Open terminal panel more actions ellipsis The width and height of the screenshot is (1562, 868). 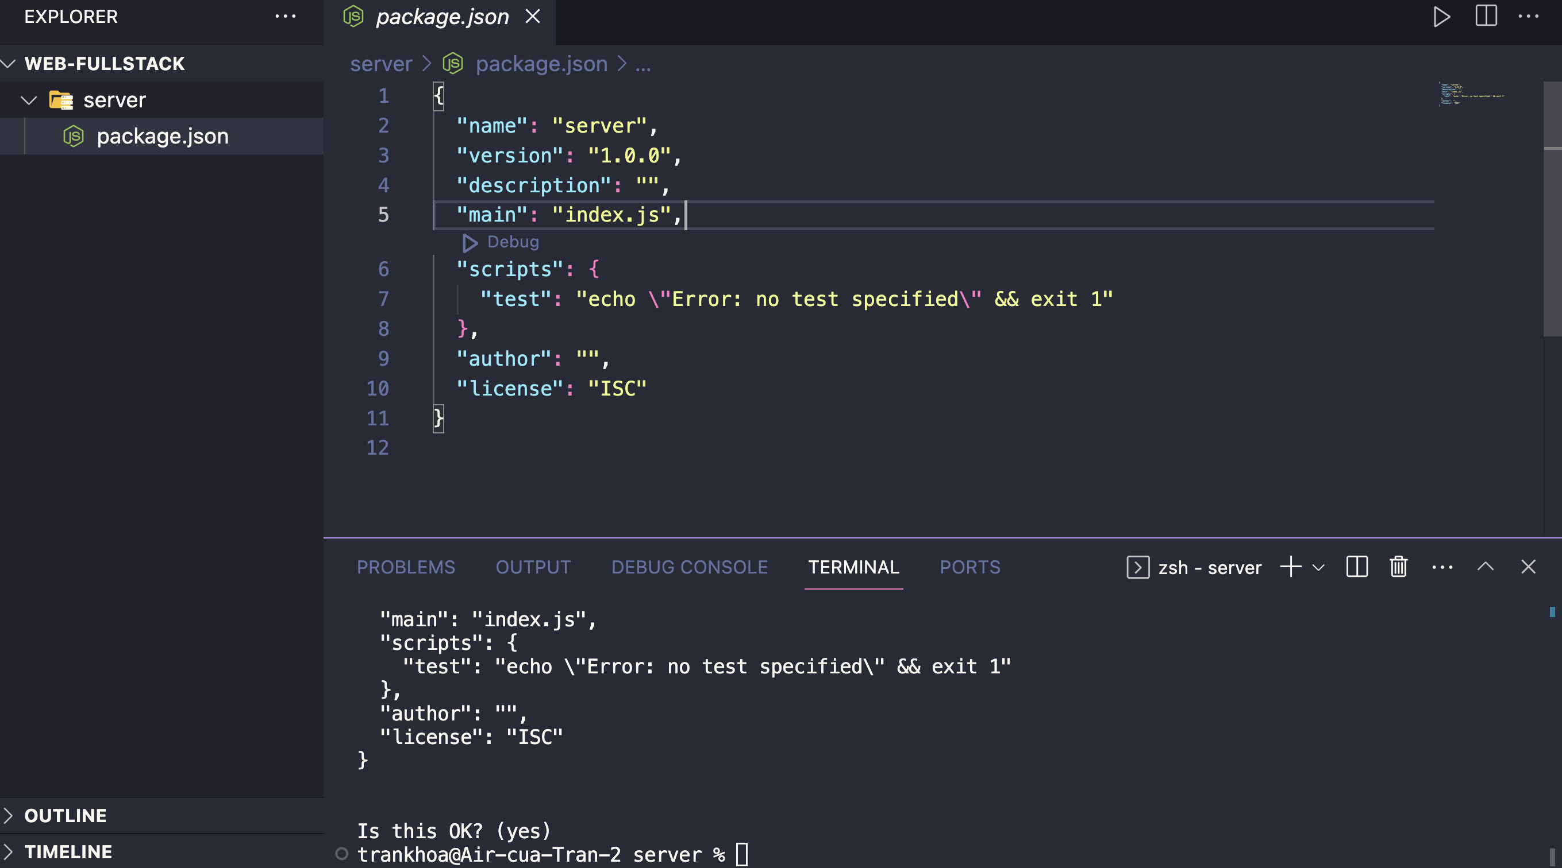(x=1442, y=567)
